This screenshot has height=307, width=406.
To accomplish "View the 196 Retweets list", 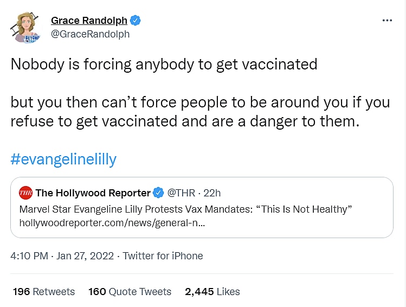I will (x=44, y=291).
